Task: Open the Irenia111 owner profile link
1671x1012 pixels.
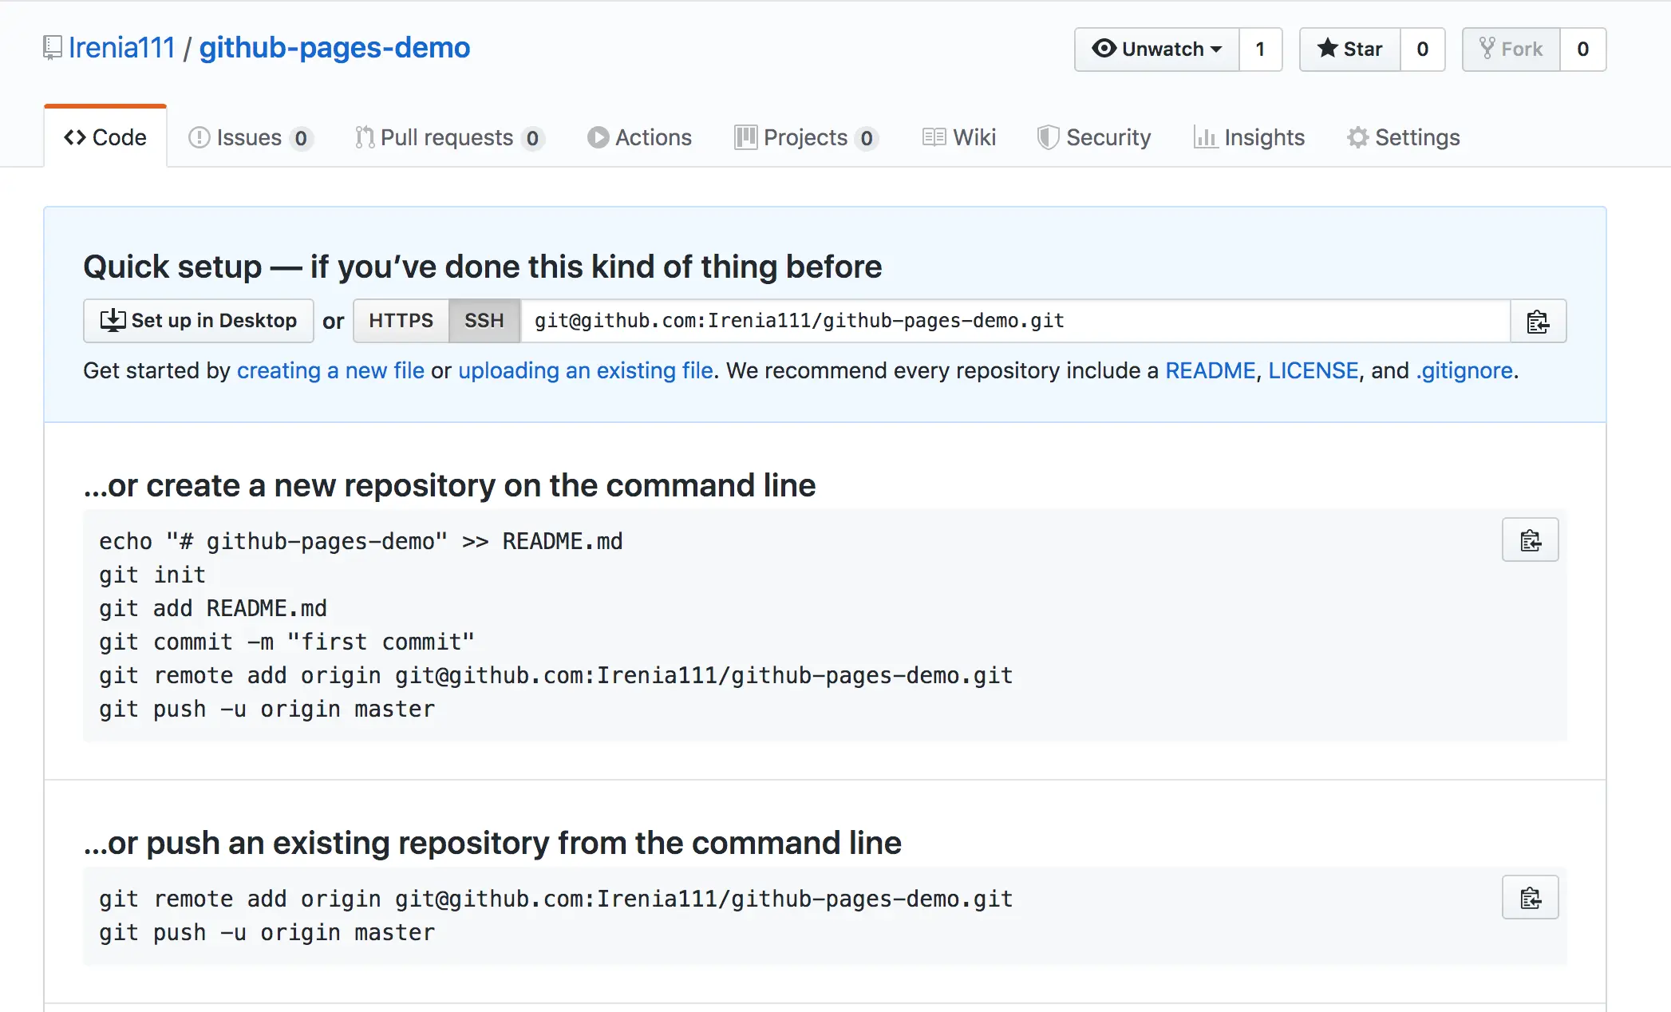Action: 121,48
